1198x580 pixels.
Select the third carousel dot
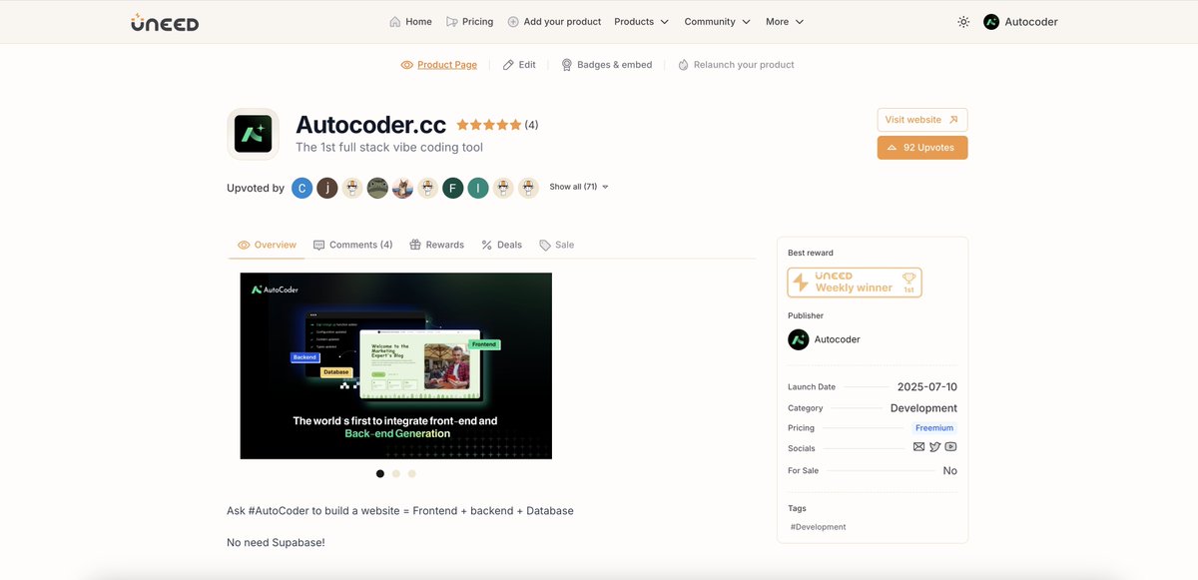pos(412,473)
